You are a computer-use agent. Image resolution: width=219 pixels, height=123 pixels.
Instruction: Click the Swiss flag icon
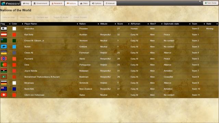coord(4,95)
